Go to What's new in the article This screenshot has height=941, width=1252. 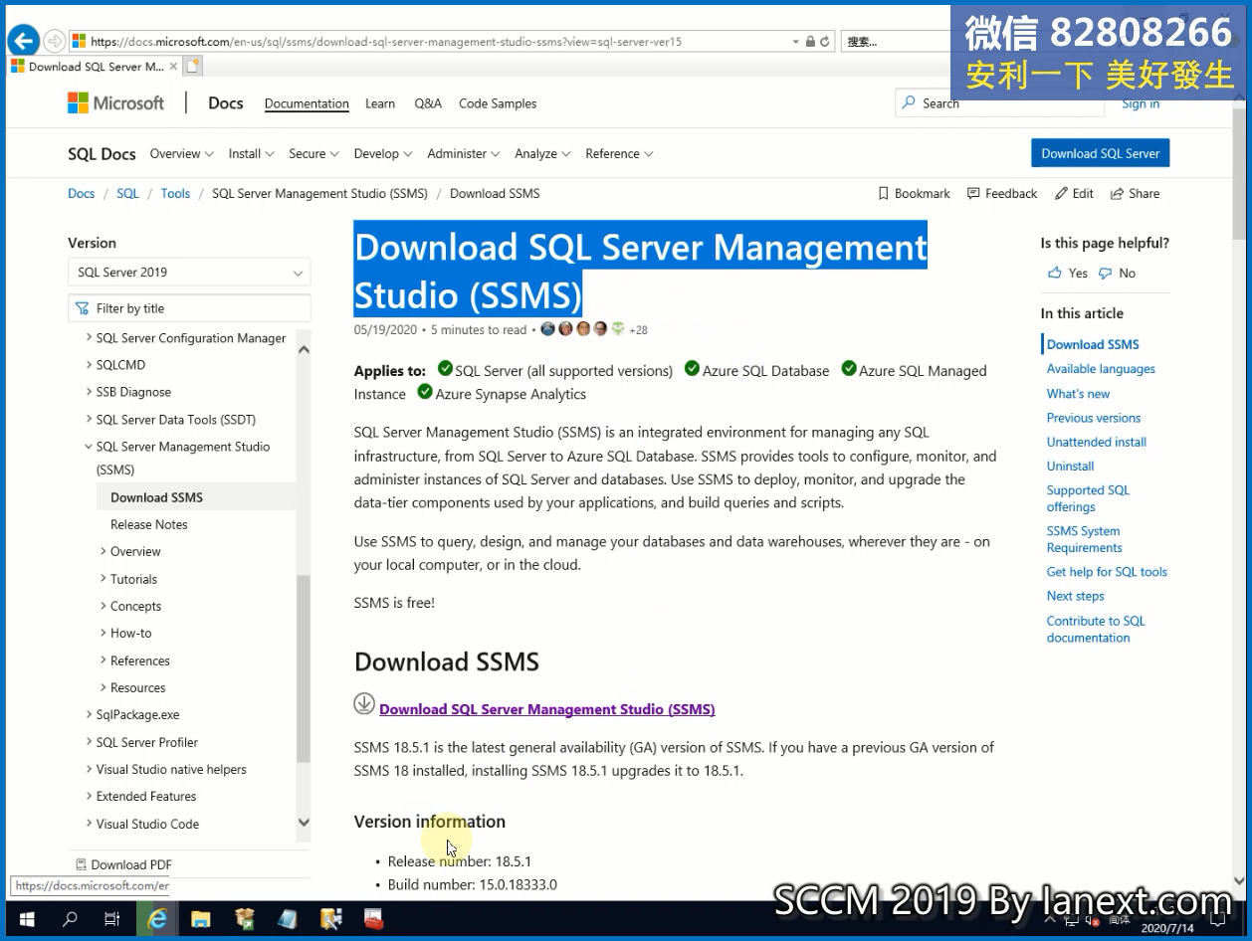point(1078,394)
